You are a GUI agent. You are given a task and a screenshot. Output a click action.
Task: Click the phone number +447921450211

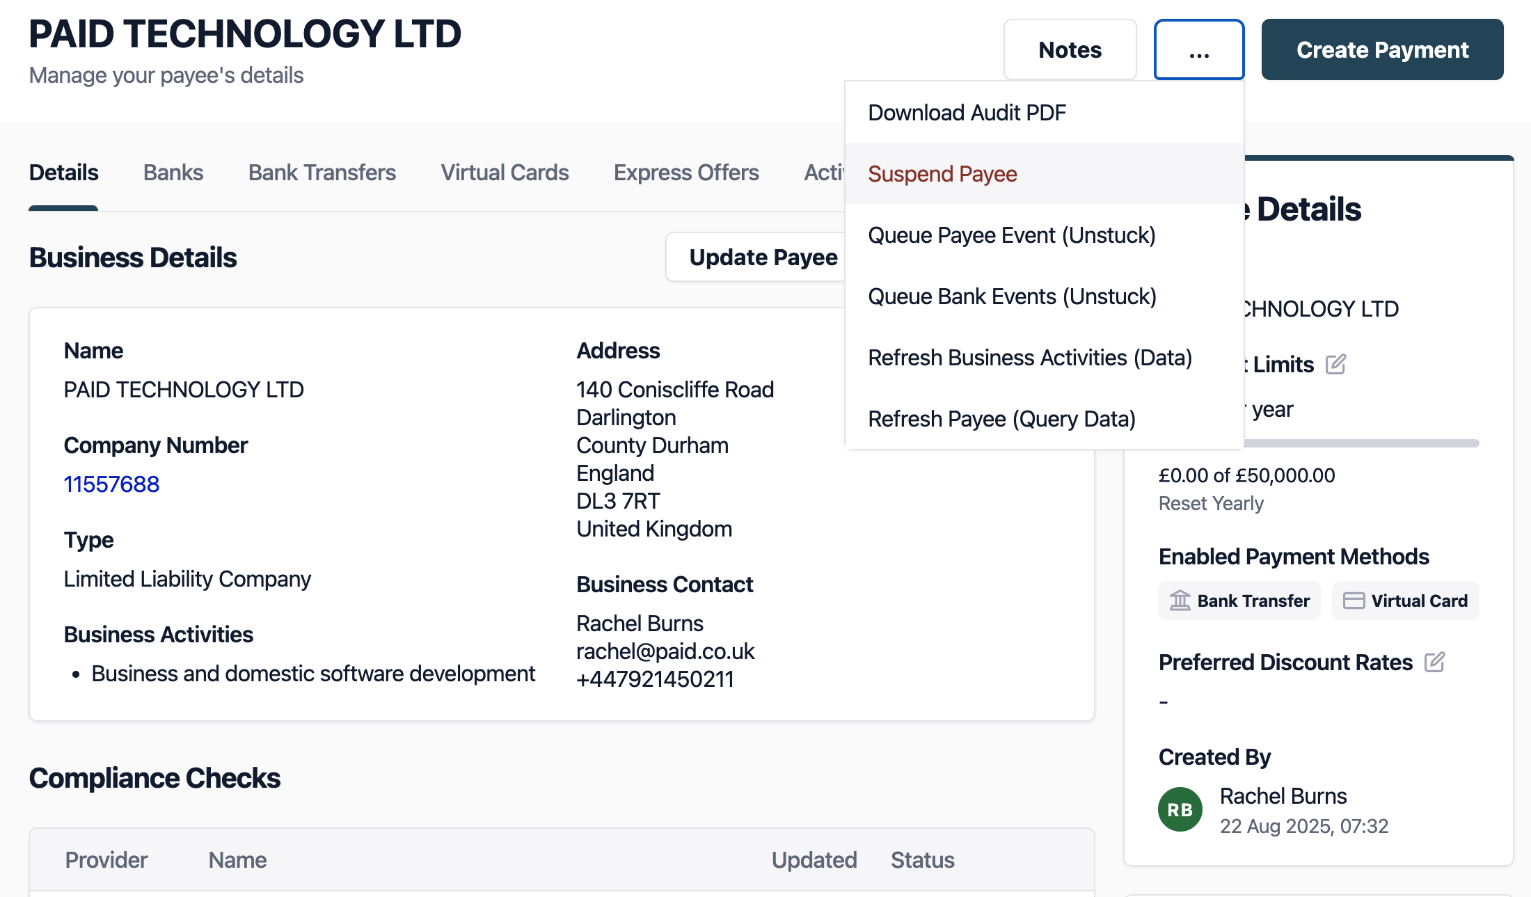[x=655, y=678]
